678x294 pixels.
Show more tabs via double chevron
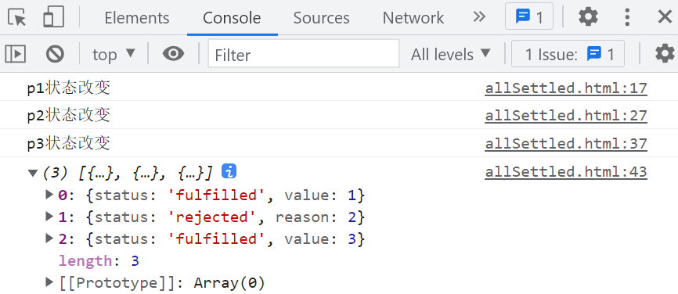click(479, 17)
